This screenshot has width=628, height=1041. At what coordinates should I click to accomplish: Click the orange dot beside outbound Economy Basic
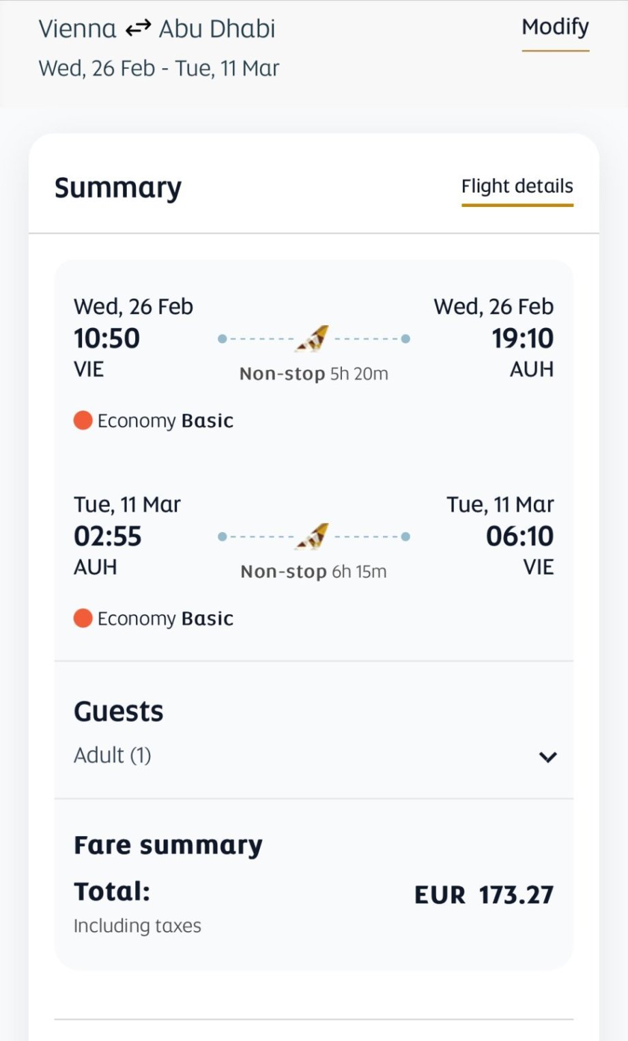click(83, 420)
